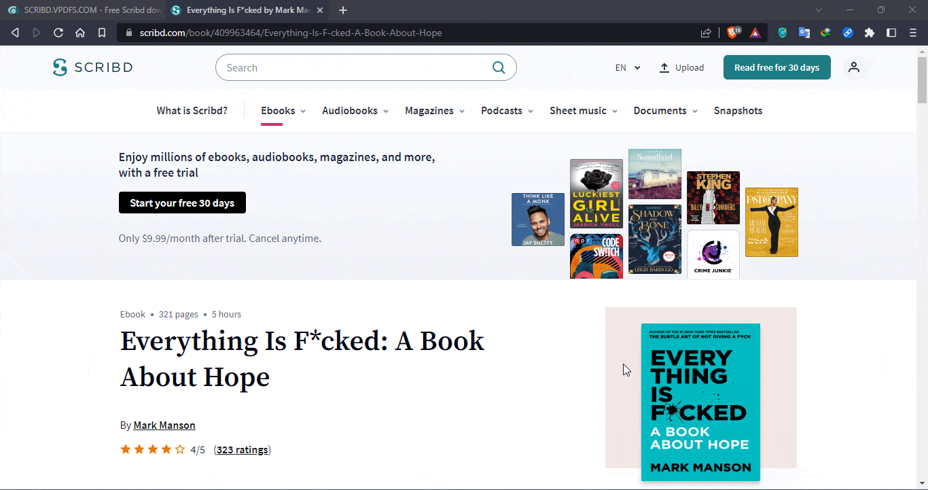Expand the Audiobooks menu
Viewport: 928px width, 490px height.
(x=355, y=111)
